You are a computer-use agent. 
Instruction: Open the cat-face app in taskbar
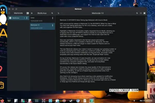(x=9, y=101)
